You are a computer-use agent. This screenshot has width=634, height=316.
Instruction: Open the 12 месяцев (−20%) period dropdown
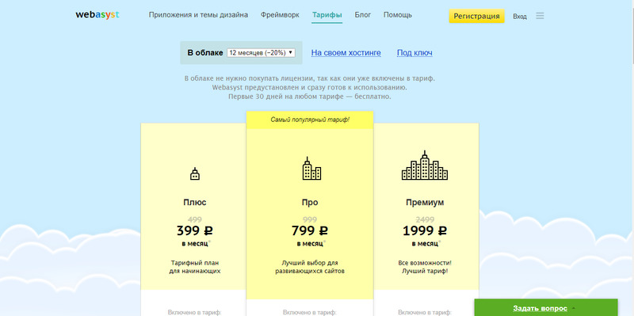point(261,53)
